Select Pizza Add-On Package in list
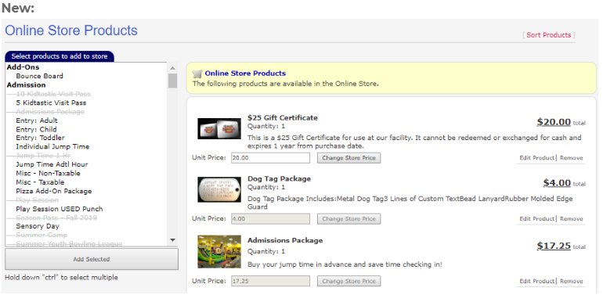603x302 pixels. coord(54,191)
